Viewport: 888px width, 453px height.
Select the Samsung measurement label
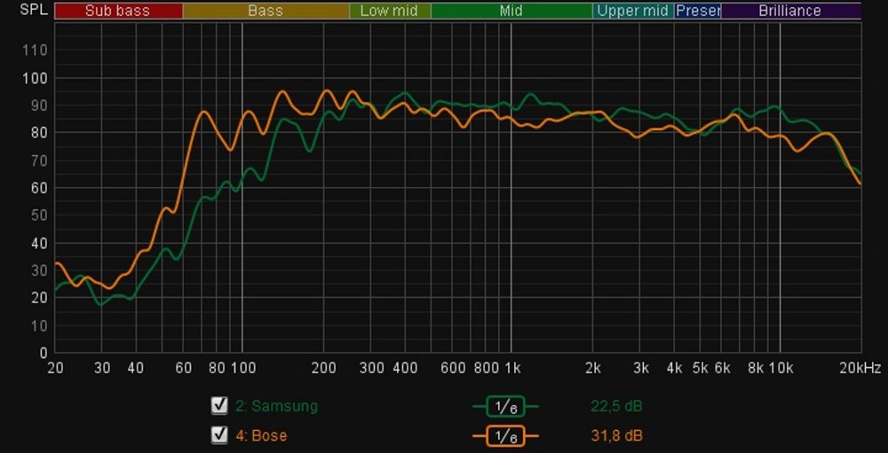(x=276, y=406)
